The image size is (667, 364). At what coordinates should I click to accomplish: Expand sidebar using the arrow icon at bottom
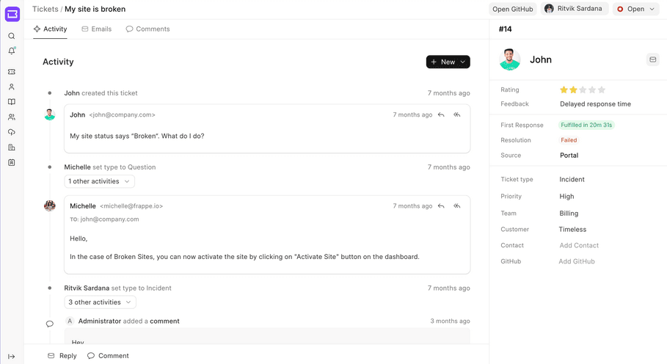pyautogui.click(x=12, y=357)
